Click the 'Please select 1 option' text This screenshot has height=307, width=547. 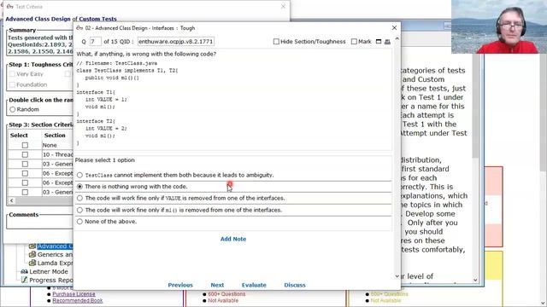pos(104,160)
